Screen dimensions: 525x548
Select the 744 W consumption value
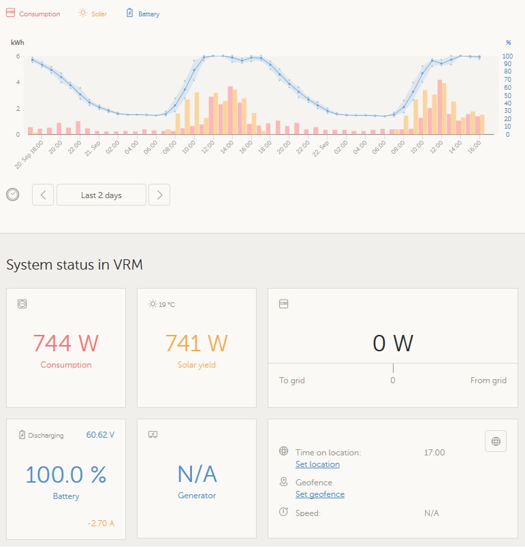tap(66, 343)
